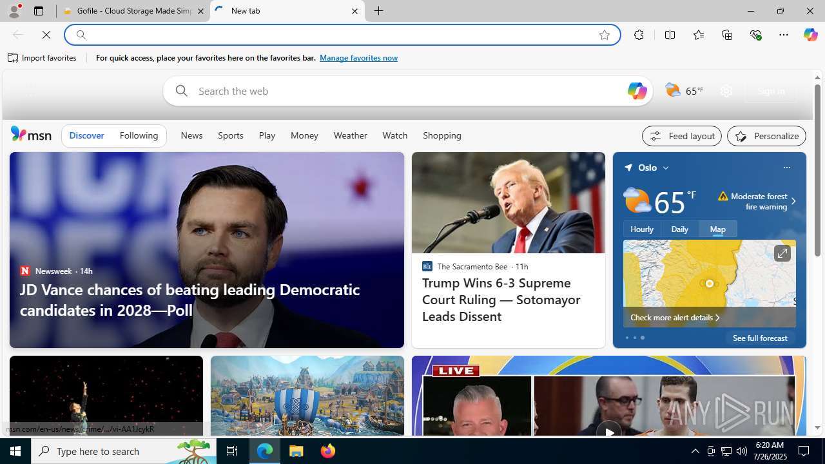The height and width of the screenshot is (464, 825).
Task: Open a new tab with plus button
Action: (x=379, y=11)
